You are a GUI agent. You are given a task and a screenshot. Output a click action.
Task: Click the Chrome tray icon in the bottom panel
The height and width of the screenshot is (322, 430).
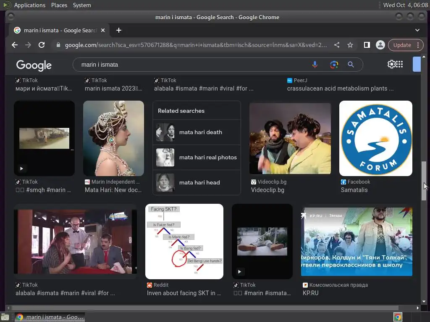(398, 317)
